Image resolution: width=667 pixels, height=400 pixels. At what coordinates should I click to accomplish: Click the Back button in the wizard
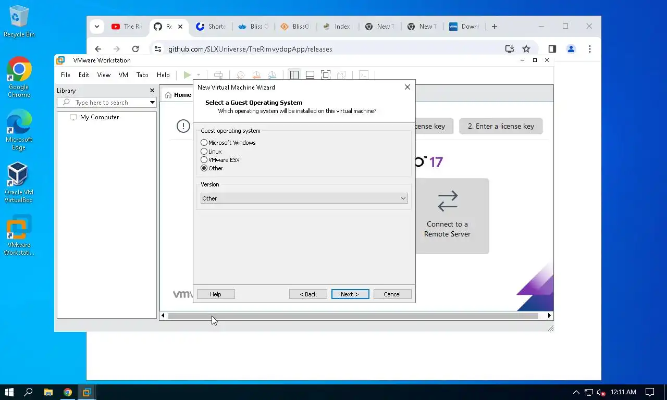[308, 294]
